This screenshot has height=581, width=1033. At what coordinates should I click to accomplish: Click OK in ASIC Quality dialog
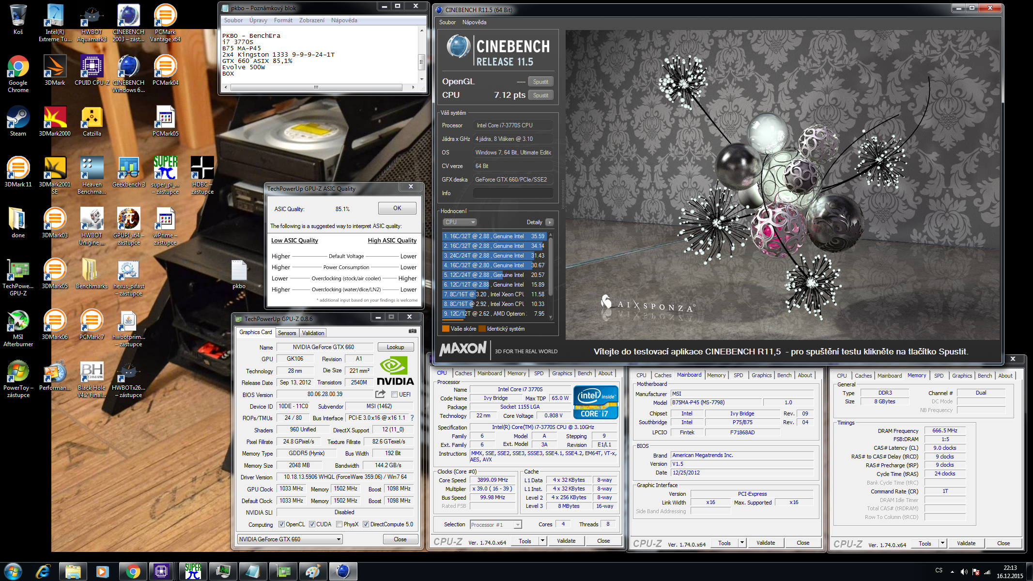pyautogui.click(x=397, y=208)
